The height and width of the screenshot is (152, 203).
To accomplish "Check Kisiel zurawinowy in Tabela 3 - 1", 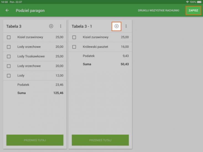I will [x=74, y=37].
